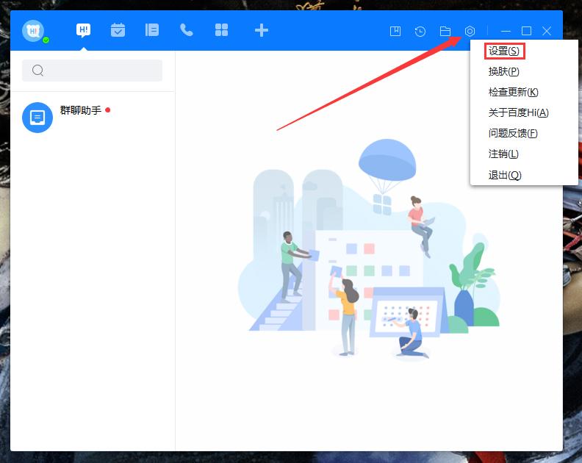Close the Baidu Hi window

(547, 31)
